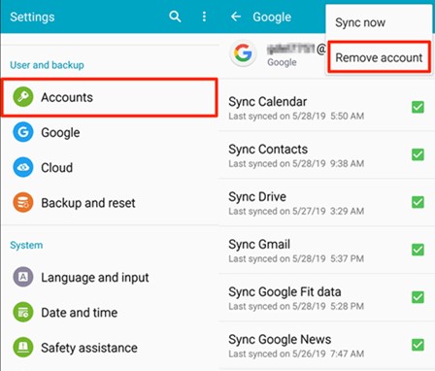Uncheck the Sync Calendar checkbox
This screenshot has height=371, width=435.
pos(418,107)
